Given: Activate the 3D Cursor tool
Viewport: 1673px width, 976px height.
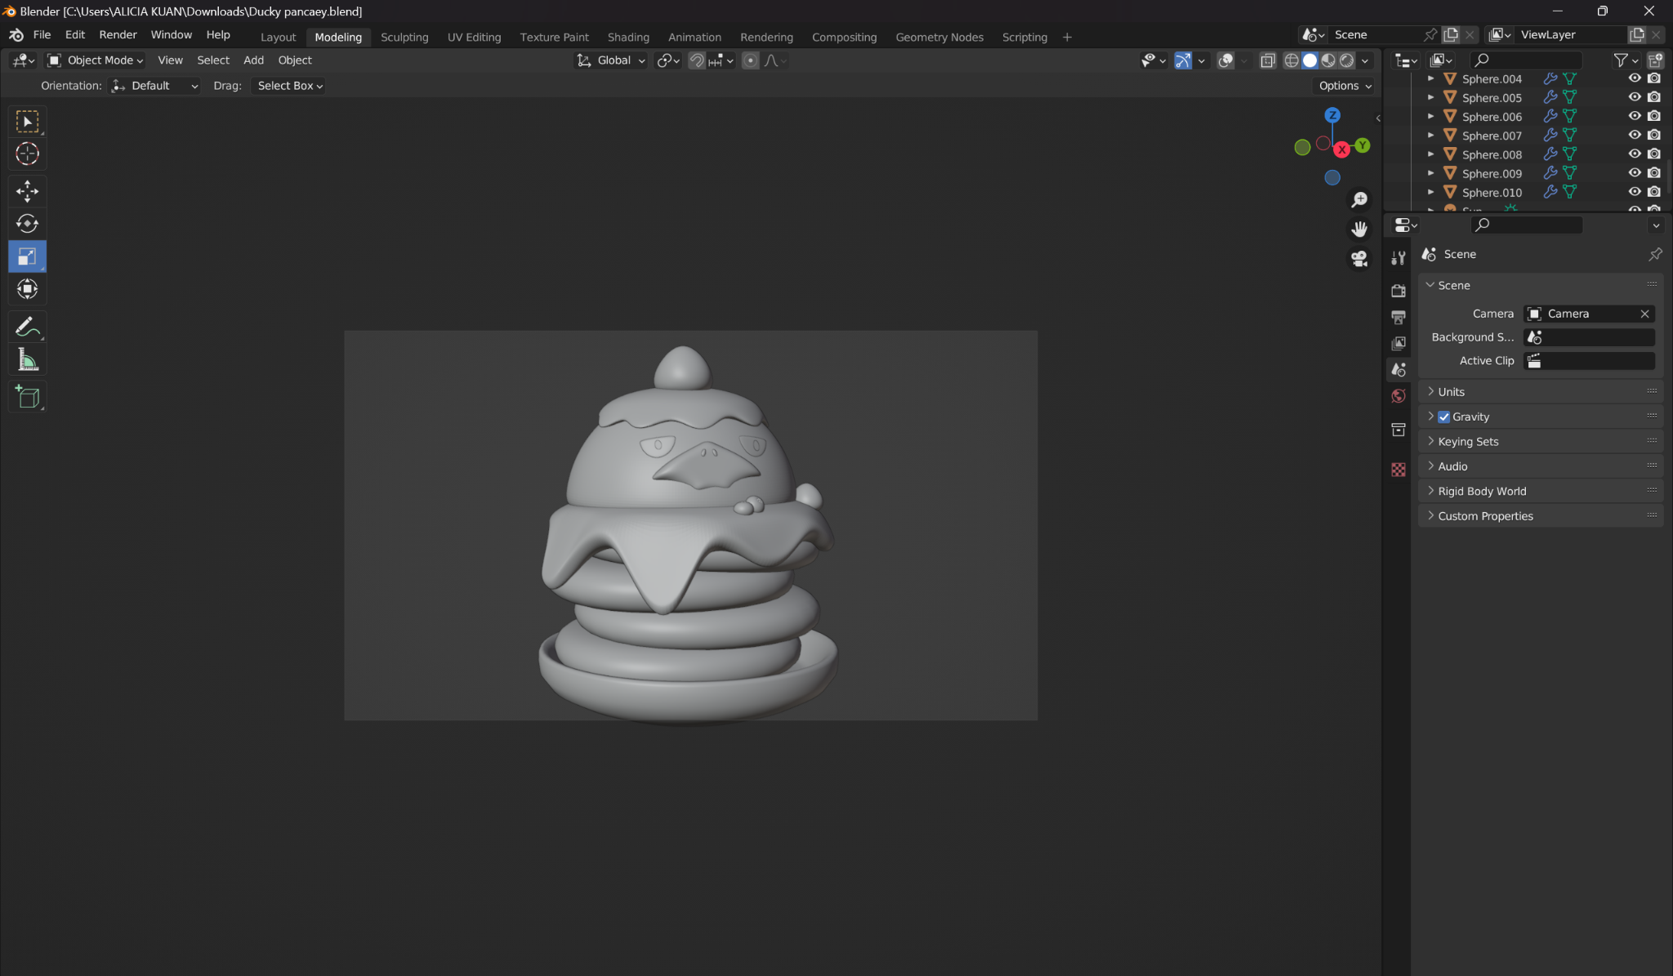Looking at the screenshot, I should pyautogui.click(x=27, y=154).
